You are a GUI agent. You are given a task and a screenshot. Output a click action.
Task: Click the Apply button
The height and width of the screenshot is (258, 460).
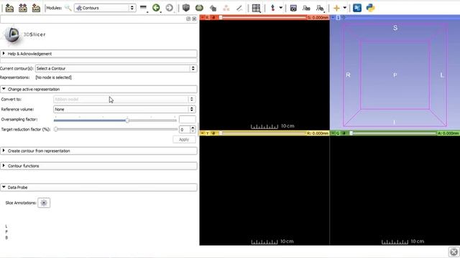[184, 140]
